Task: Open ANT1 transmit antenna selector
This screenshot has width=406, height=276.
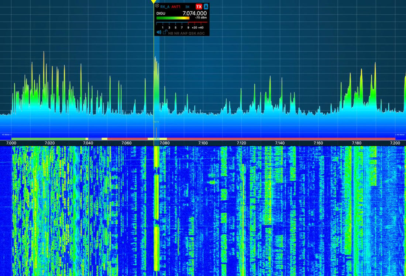Action: coord(176,7)
